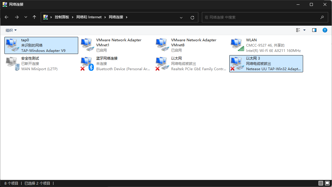Click the text '未识别的网络' under tap0

(32, 45)
